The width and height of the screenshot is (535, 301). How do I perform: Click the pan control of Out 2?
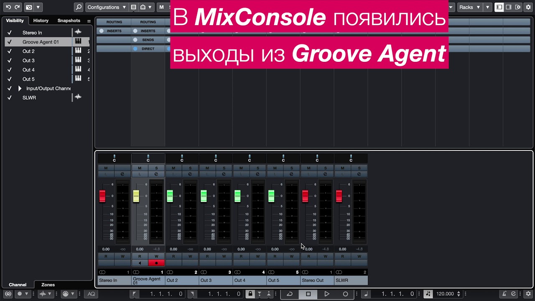tap(182, 158)
